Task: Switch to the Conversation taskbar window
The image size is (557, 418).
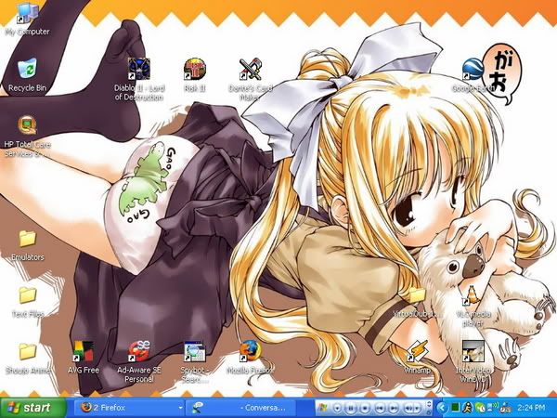Action: tap(240, 408)
